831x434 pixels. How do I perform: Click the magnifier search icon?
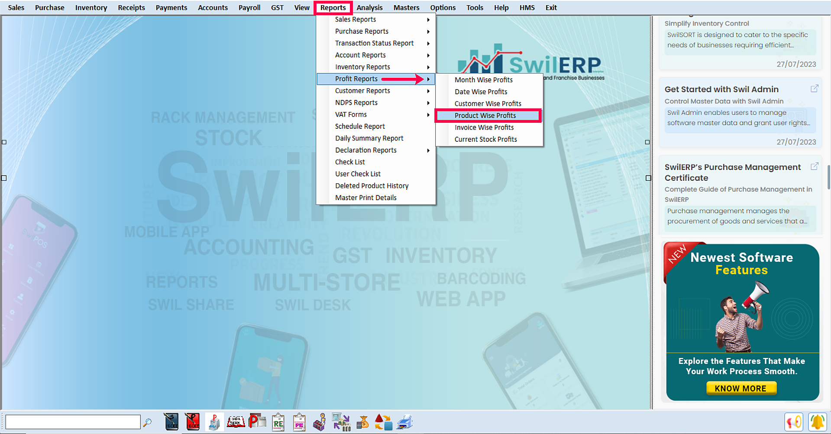click(148, 422)
